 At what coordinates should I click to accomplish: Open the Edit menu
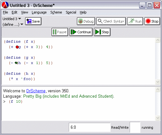14,12
